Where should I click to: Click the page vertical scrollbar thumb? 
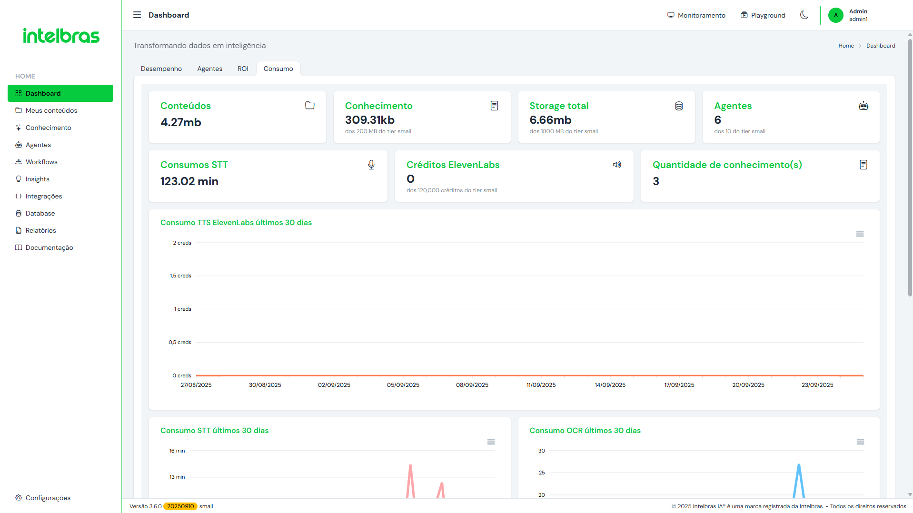tap(910, 167)
